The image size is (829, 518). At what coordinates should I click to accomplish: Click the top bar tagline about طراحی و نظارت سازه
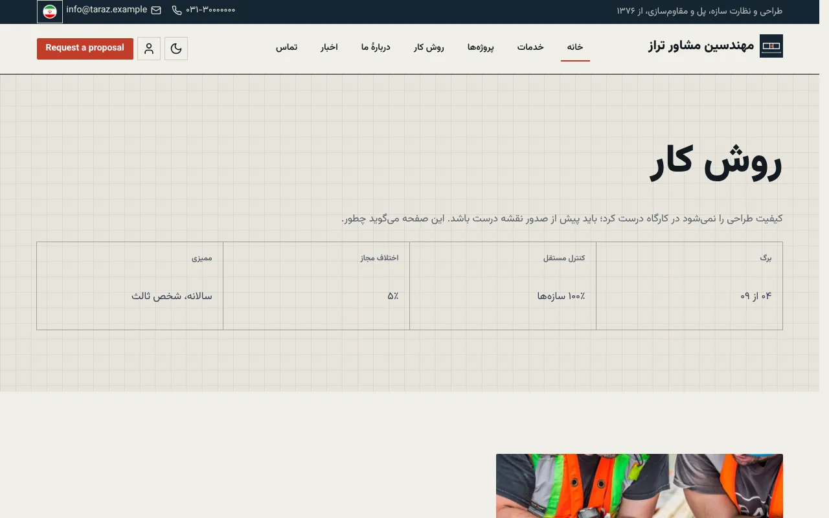699,10
